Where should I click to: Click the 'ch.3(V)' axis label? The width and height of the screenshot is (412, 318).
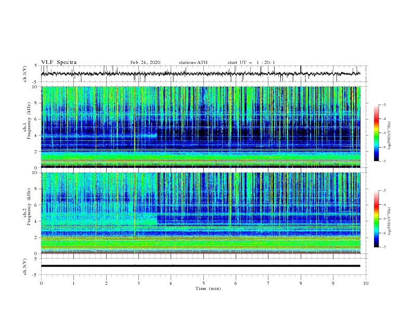[25, 267]
